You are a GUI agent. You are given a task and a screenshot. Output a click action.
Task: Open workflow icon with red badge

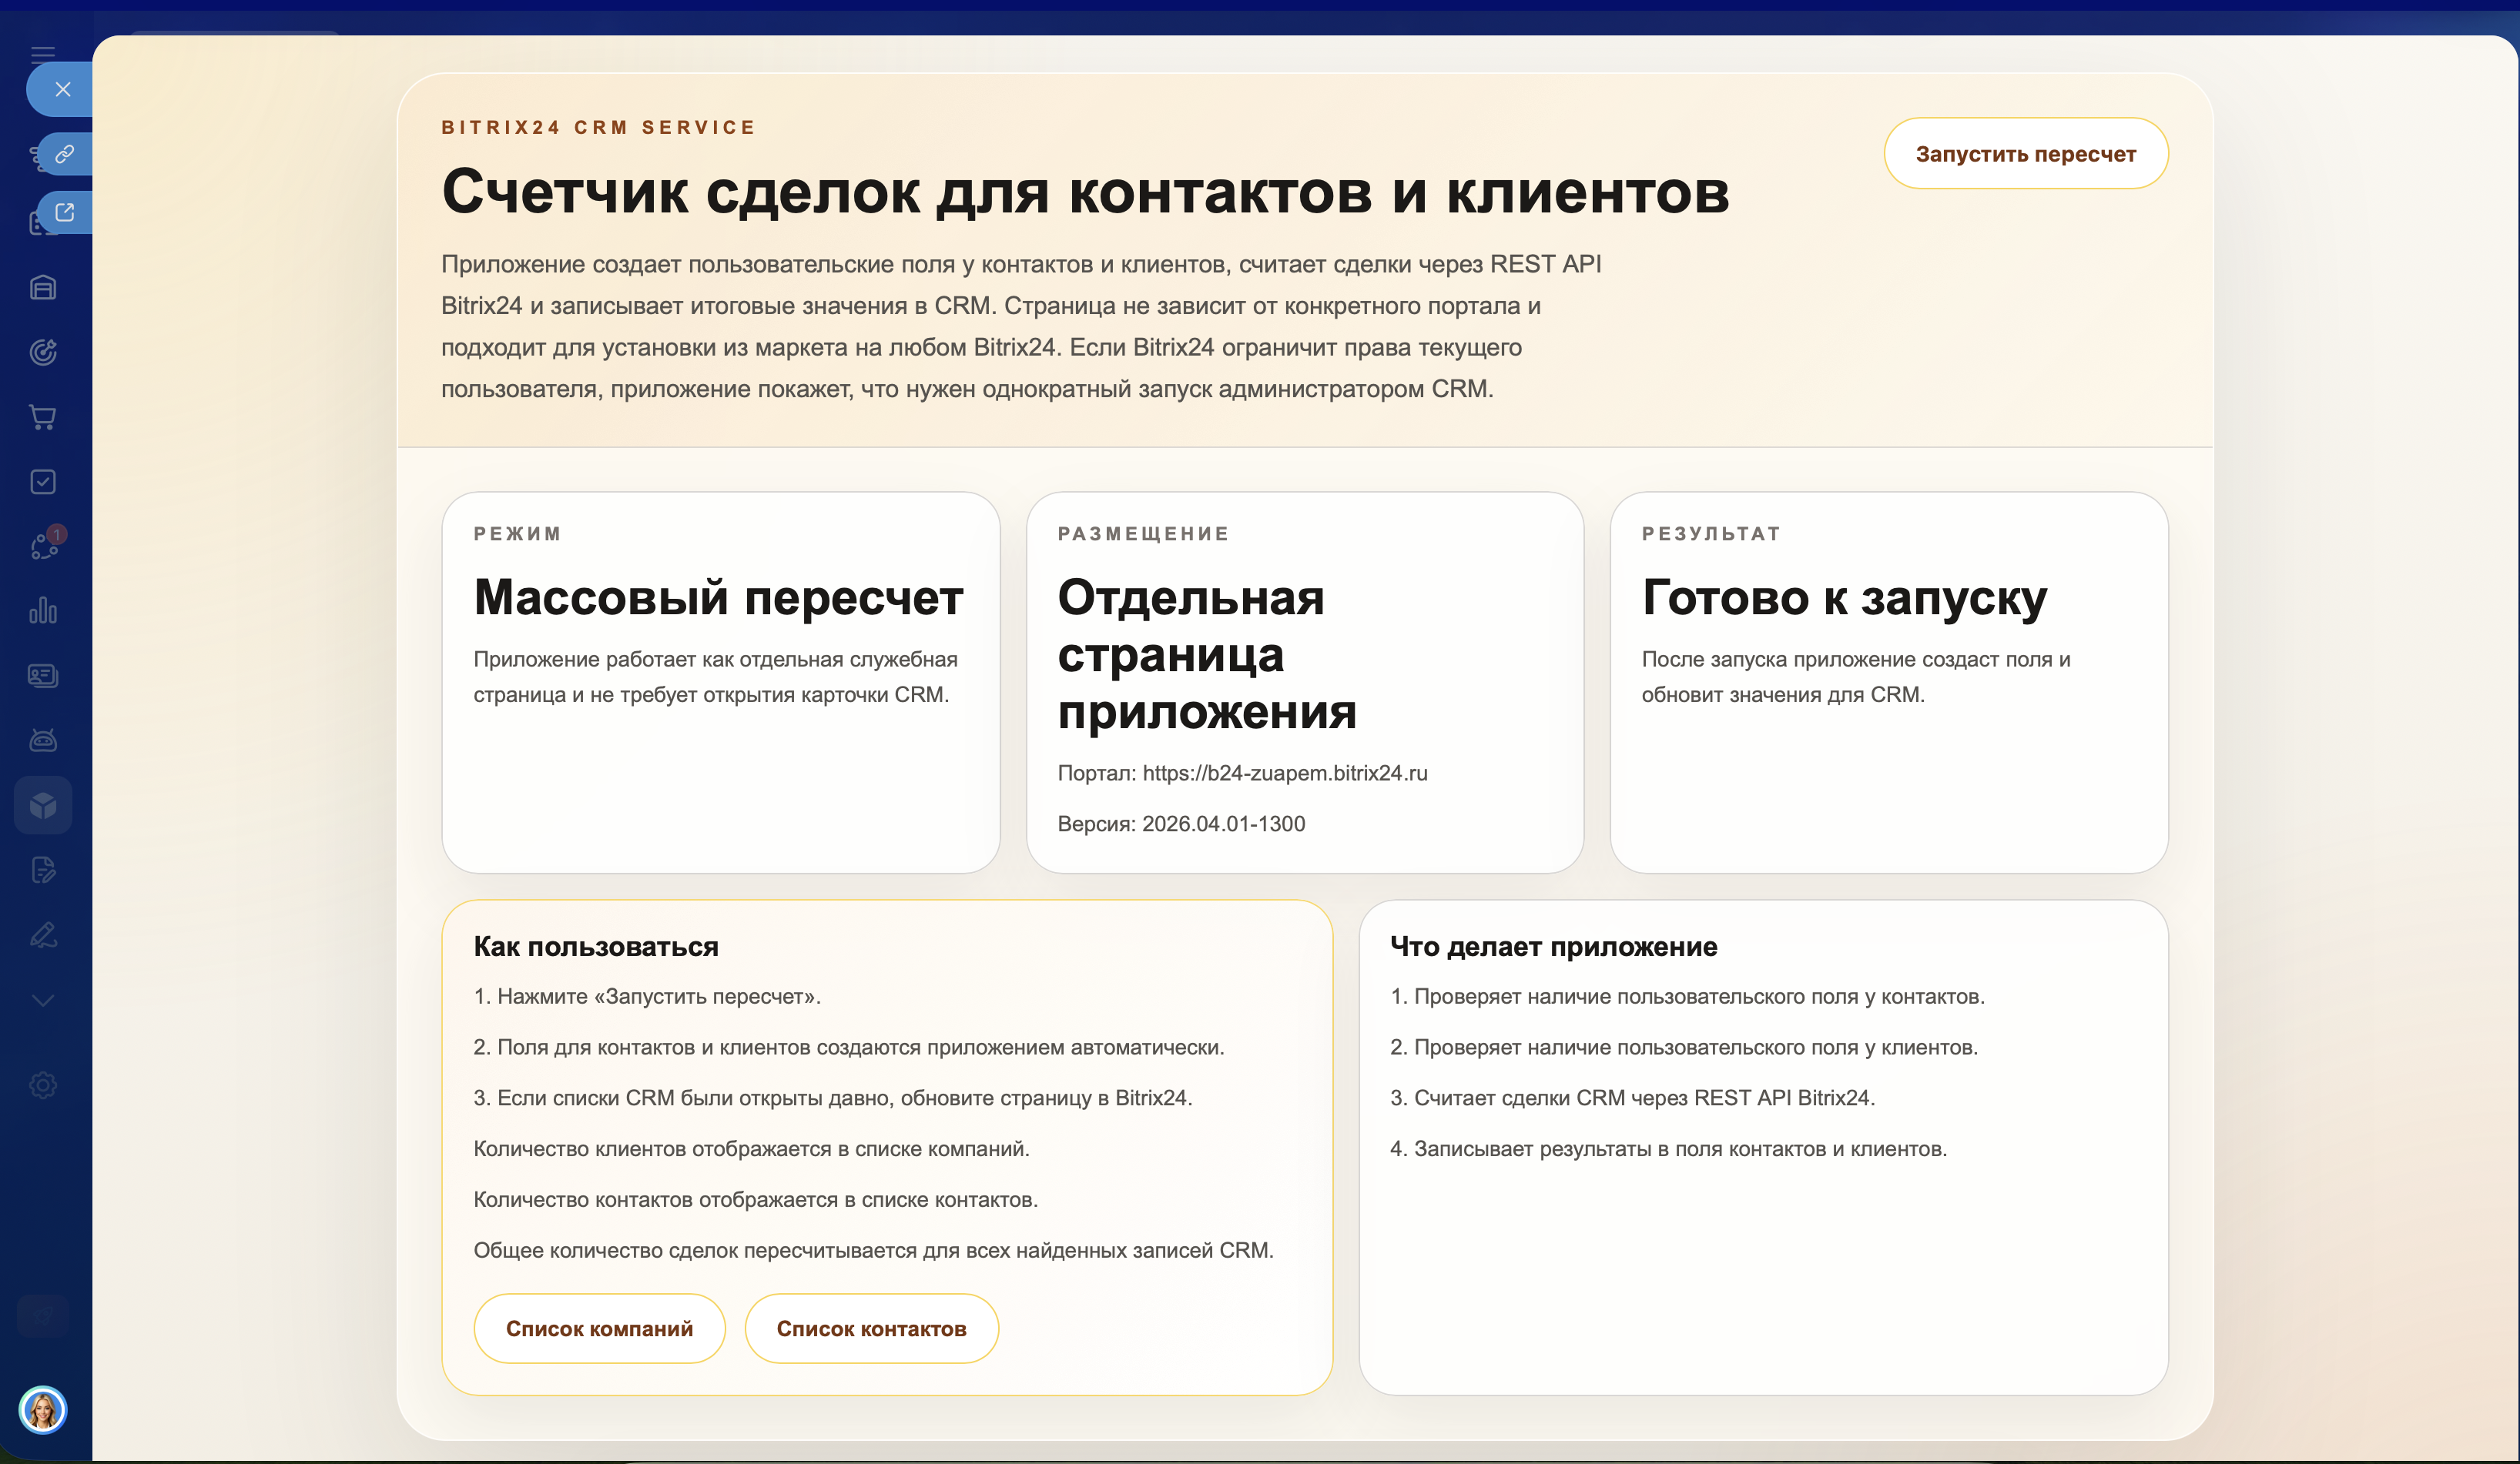click(43, 546)
